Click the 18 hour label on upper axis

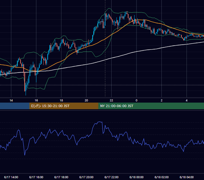coord(61,100)
